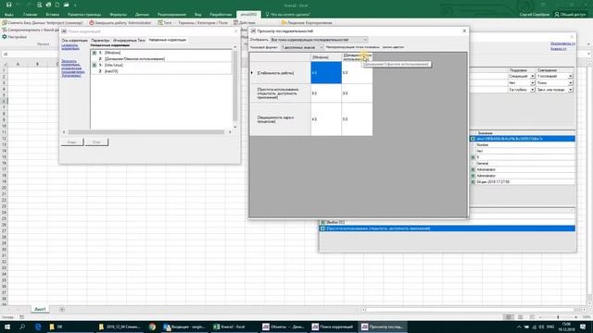
Task: Switch to Поиск корреляций taskbar button
Action: click(x=333, y=327)
